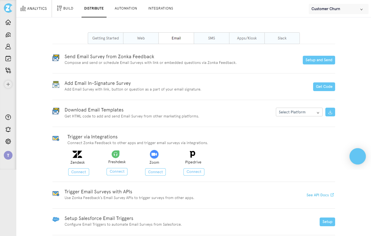Click the Send Email Survey envelope icon
Viewport: 371px width, 236px height.
(56, 58)
